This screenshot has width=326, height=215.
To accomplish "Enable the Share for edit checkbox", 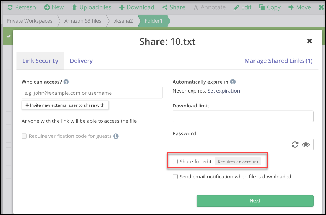I will coord(175,162).
